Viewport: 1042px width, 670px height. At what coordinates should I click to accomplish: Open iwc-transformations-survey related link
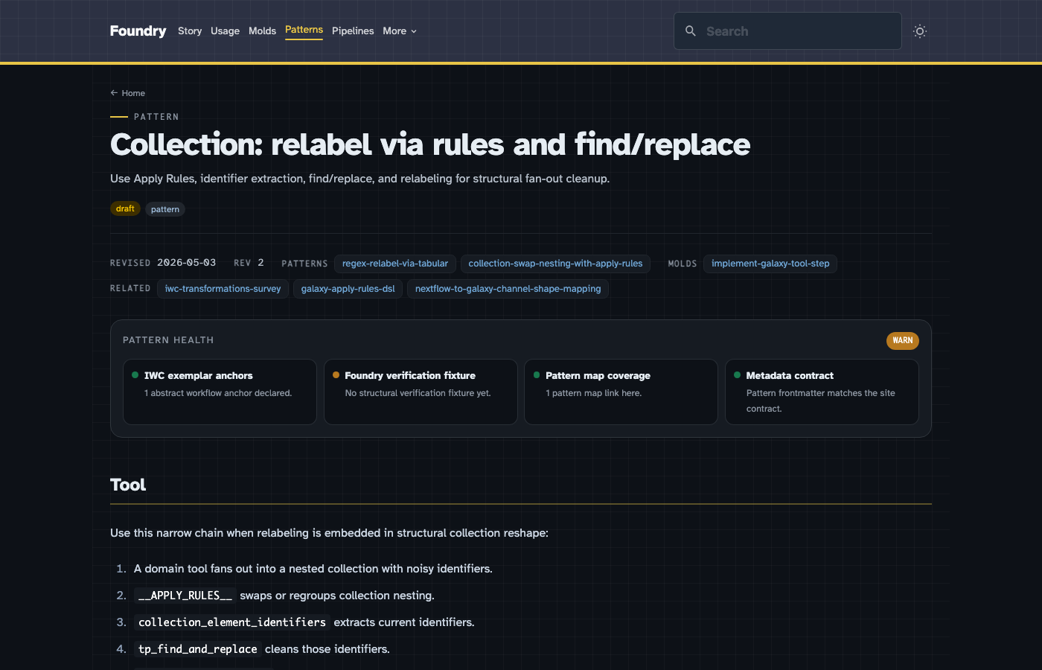click(223, 289)
